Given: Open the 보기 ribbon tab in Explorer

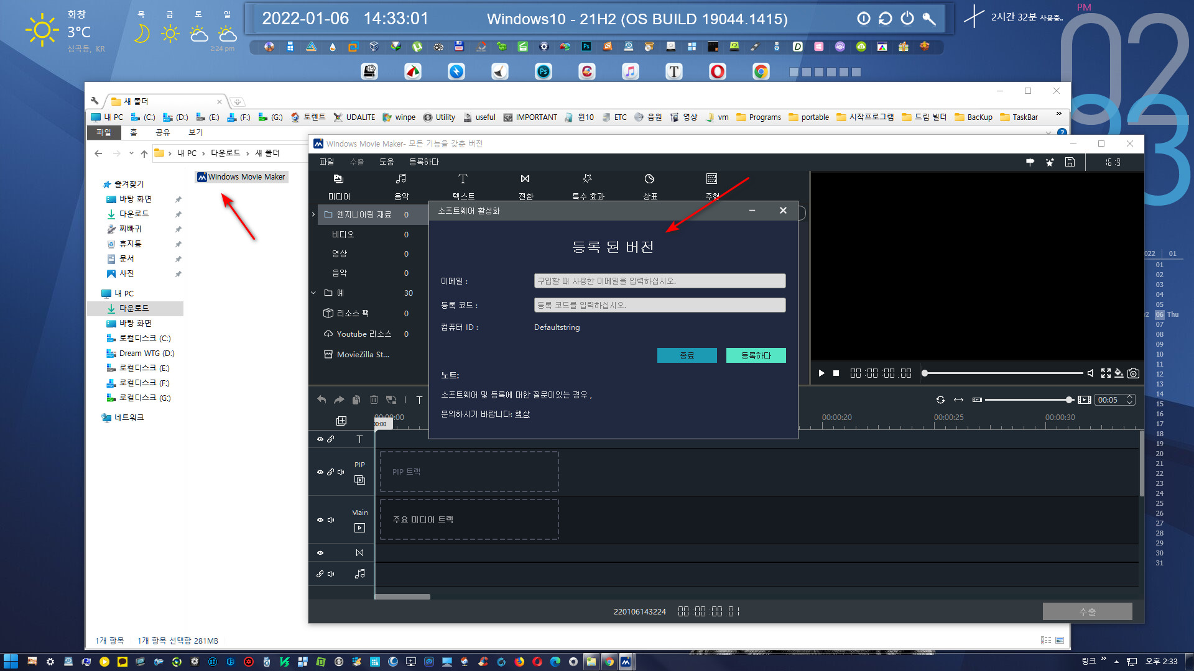Looking at the screenshot, I should (x=195, y=132).
